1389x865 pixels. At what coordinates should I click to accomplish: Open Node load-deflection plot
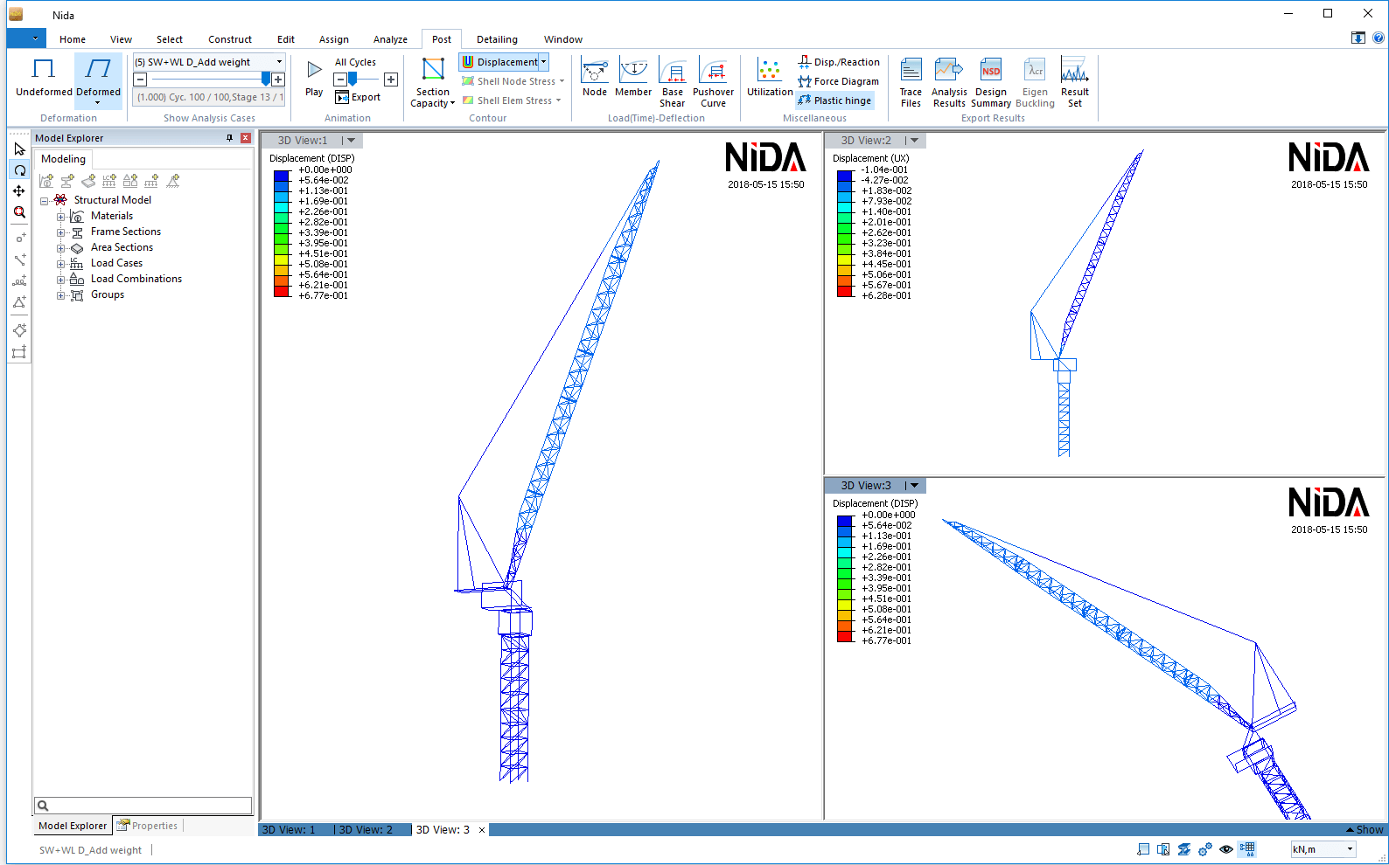pyautogui.click(x=595, y=78)
